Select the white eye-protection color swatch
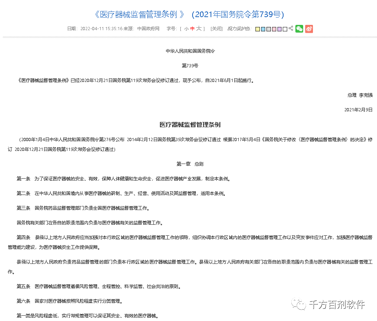The width and height of the screenshot is (377, 321). coord(284,29)
